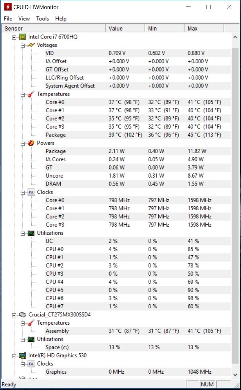
Task: Collapse the Powers section
Action: click(x=23, y=143)
